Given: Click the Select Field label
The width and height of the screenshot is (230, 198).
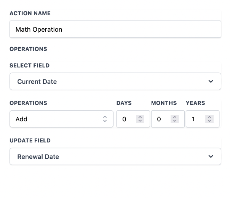Looking at the screenshot, I should point(29,66).
